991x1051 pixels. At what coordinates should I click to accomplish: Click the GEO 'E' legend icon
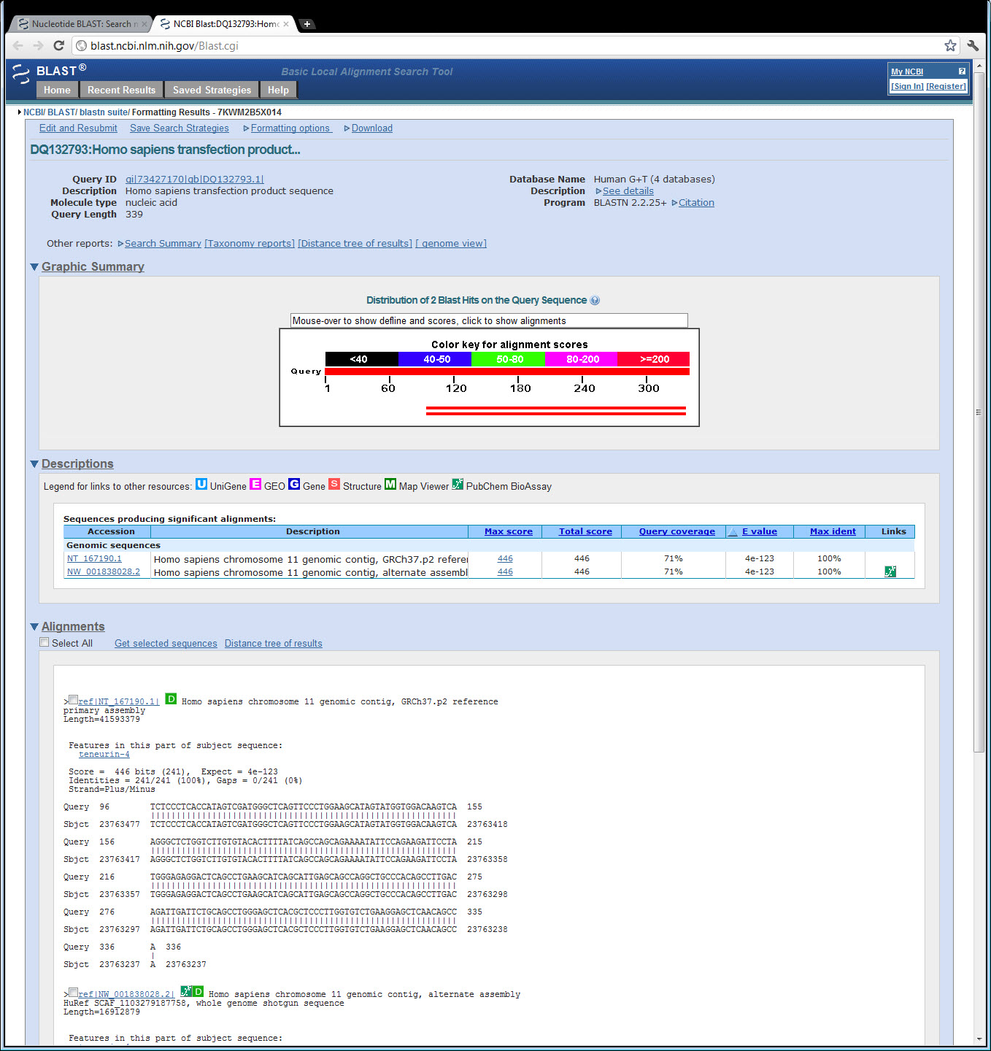tap(255, 485)
